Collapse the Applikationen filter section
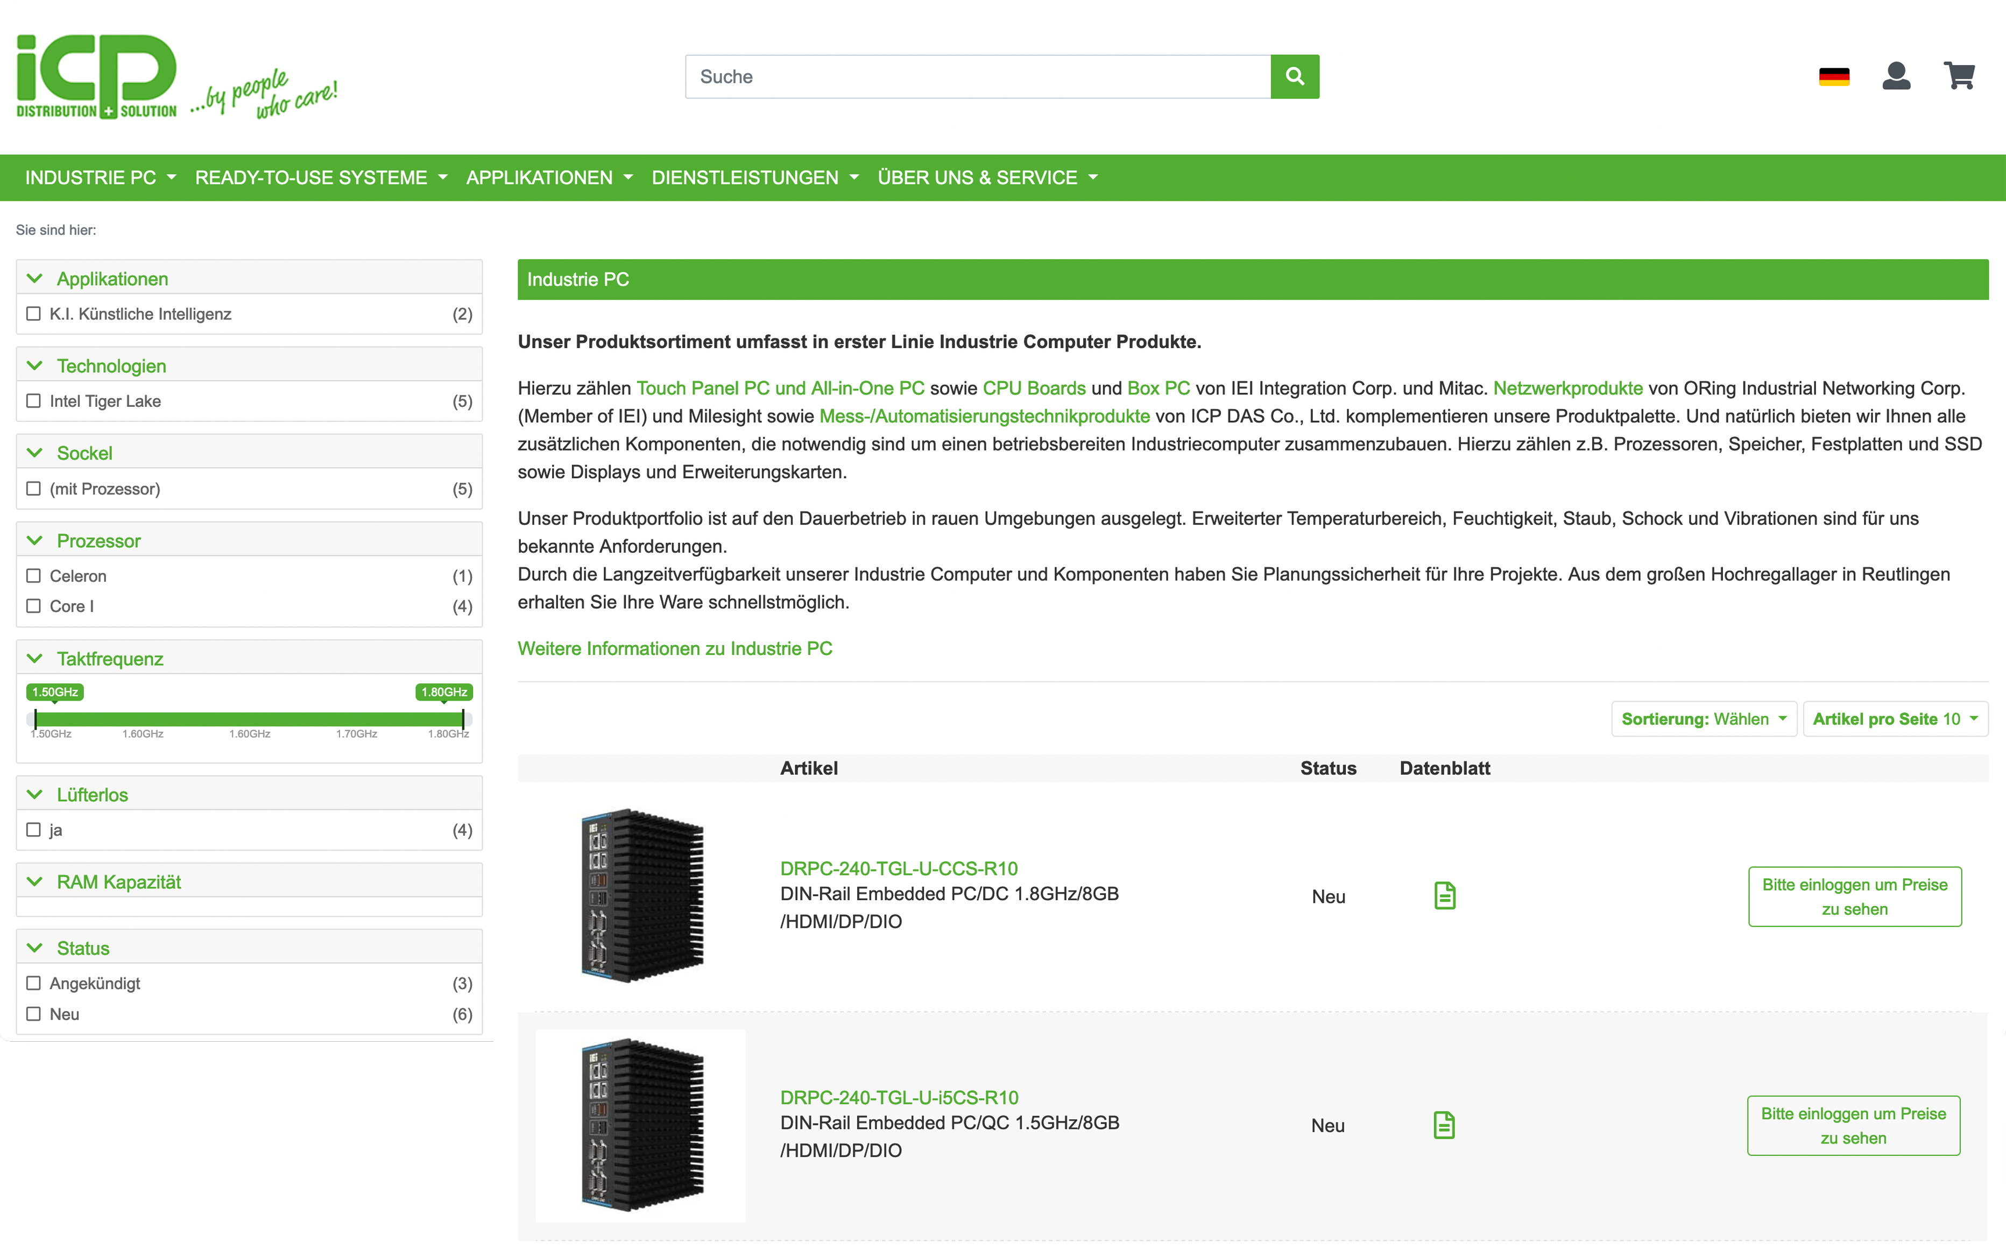2006x1258 pixels. pos(249,278)
